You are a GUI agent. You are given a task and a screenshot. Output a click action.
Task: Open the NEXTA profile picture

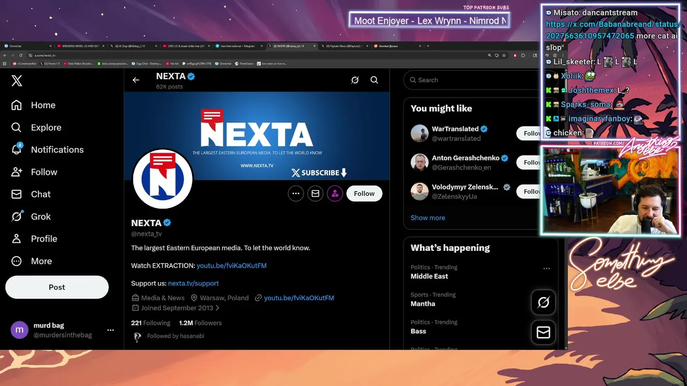[163, 179]
